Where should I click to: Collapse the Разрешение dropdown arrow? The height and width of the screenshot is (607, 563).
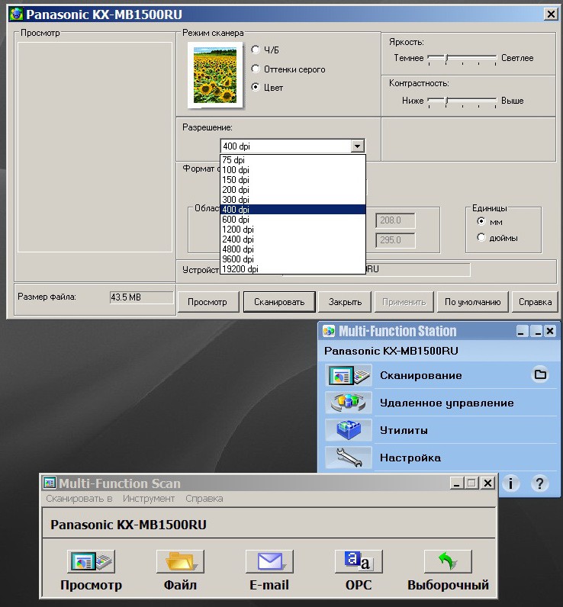(x=357, y=146)
